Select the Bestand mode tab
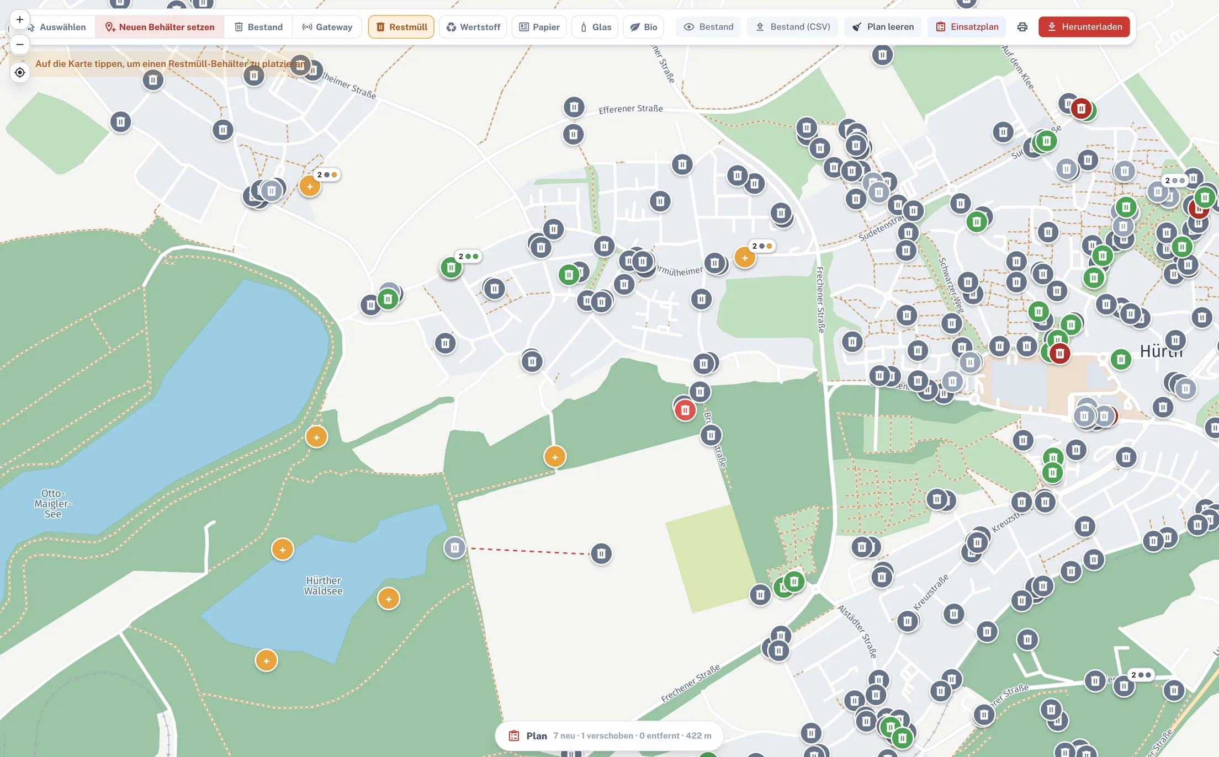The image size is (1219, 757). coord(258,27)
